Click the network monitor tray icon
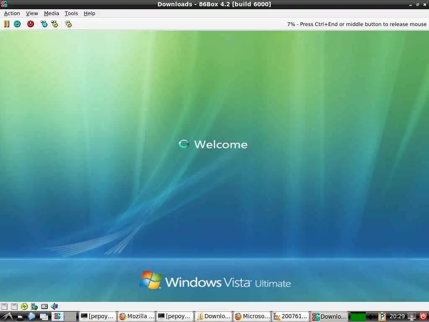This screenshot has width=429, height=322. pos(412,317)
